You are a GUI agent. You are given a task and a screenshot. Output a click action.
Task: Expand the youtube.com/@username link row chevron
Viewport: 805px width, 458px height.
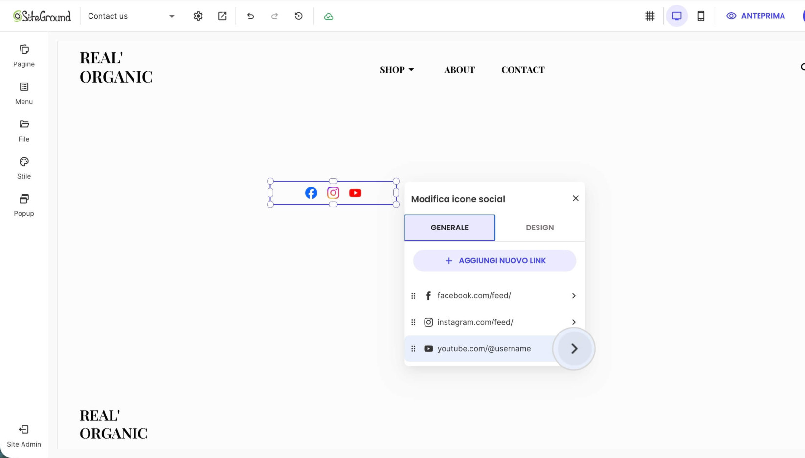pos(574,349)
